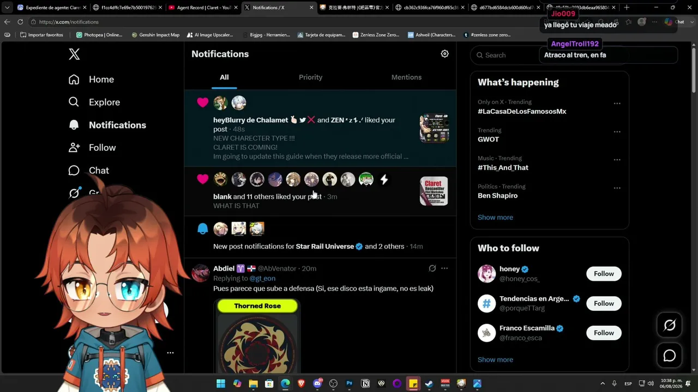The image size is (698, 392).
Task: Open browser tab search dropdown
Action: point(7,8)
